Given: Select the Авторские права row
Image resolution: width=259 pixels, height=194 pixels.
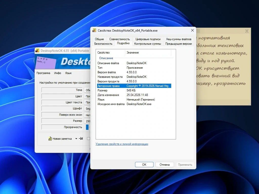Looking at the screenshot, I should click(134, 86).
